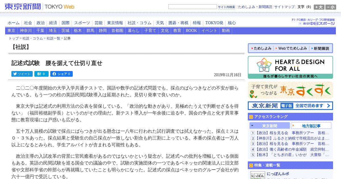Click the 社説一覧 breadcrumb link

click(53, 38)
